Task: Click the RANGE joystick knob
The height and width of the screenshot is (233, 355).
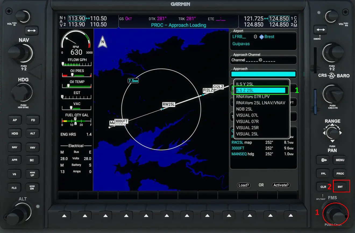Action: (333, 133)
